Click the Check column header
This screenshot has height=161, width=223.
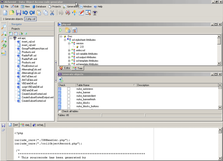67,85
